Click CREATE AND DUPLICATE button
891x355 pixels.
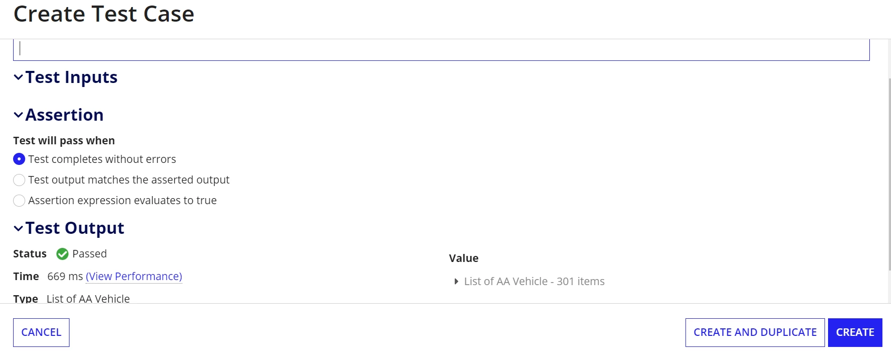pyautogui.click(x=755, y=332)
